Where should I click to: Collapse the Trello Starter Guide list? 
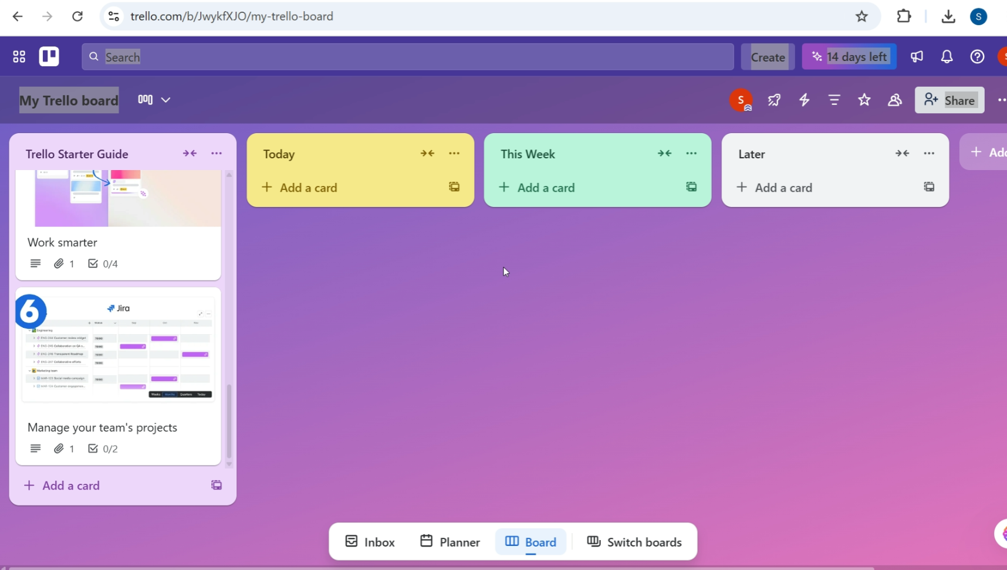(190, 154)
